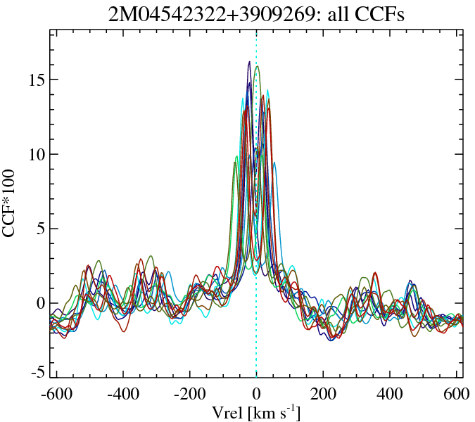Click the x-axis tick label '400'

[389, 393]
